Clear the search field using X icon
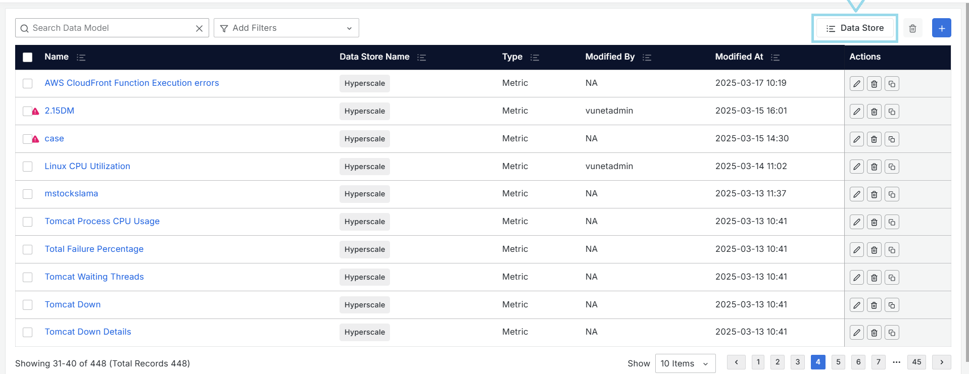Screen dimensions: 969x374 click(x=199, y=28)
